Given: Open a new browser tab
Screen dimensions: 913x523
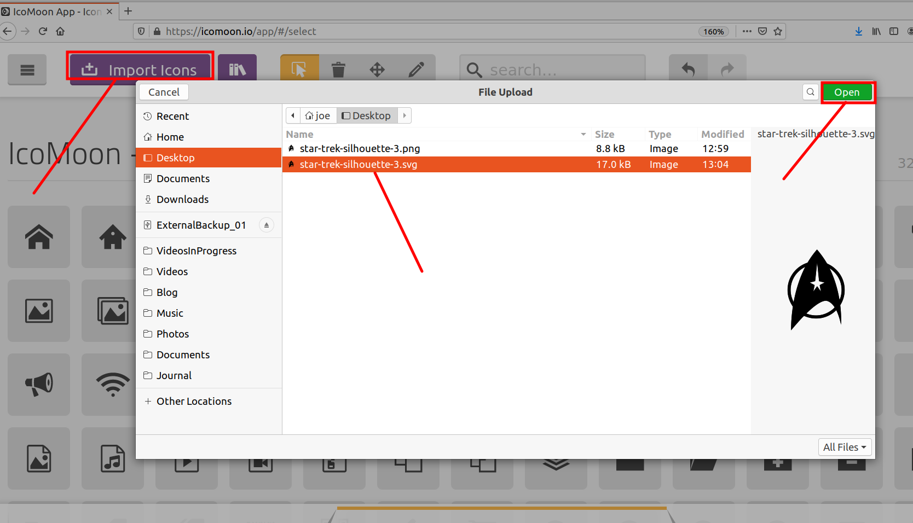Looking at the screenshot, I should pos(128,11).
